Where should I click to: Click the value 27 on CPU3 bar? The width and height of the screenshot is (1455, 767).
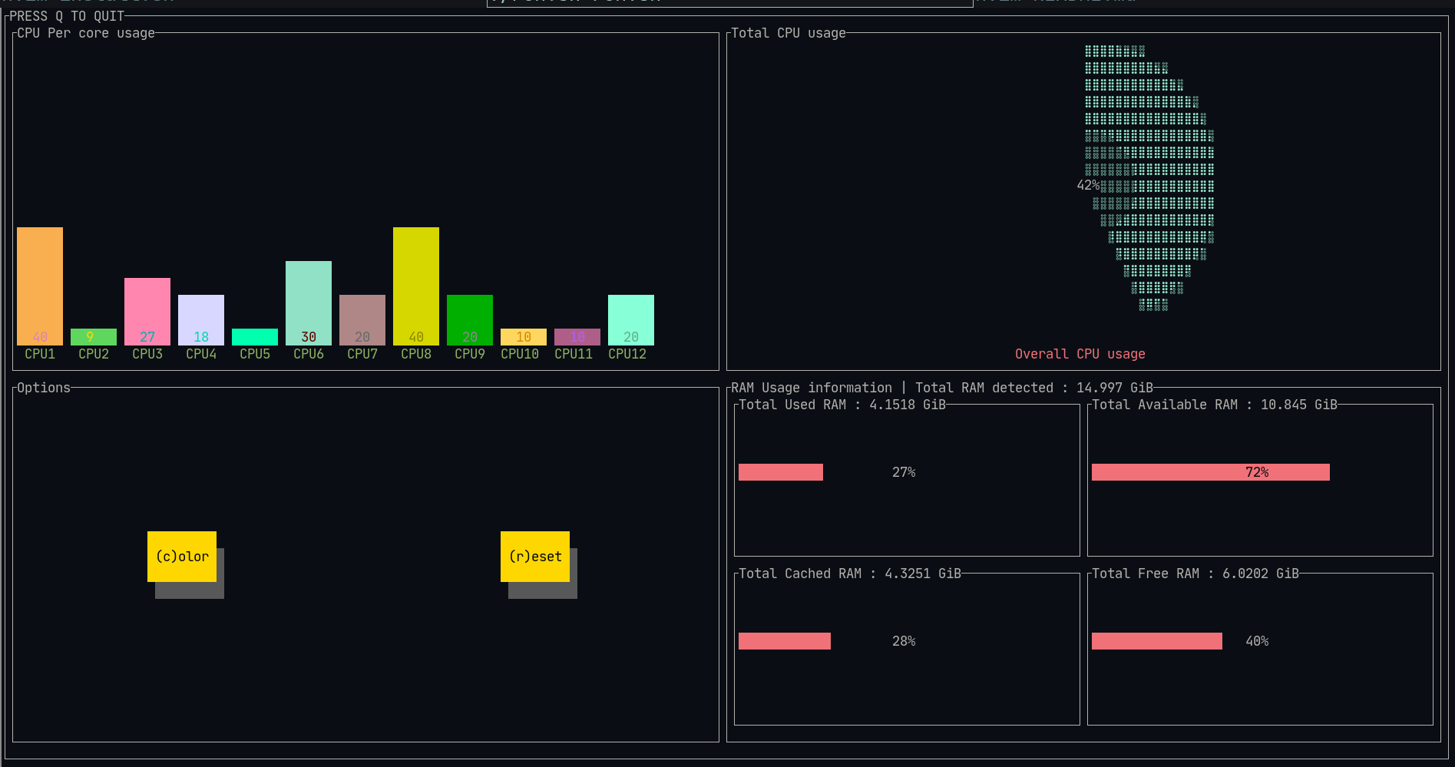pos(147,337)
